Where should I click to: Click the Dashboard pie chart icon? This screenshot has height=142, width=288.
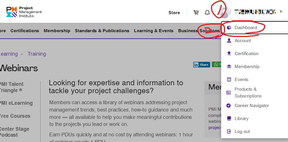pos(229,28)
